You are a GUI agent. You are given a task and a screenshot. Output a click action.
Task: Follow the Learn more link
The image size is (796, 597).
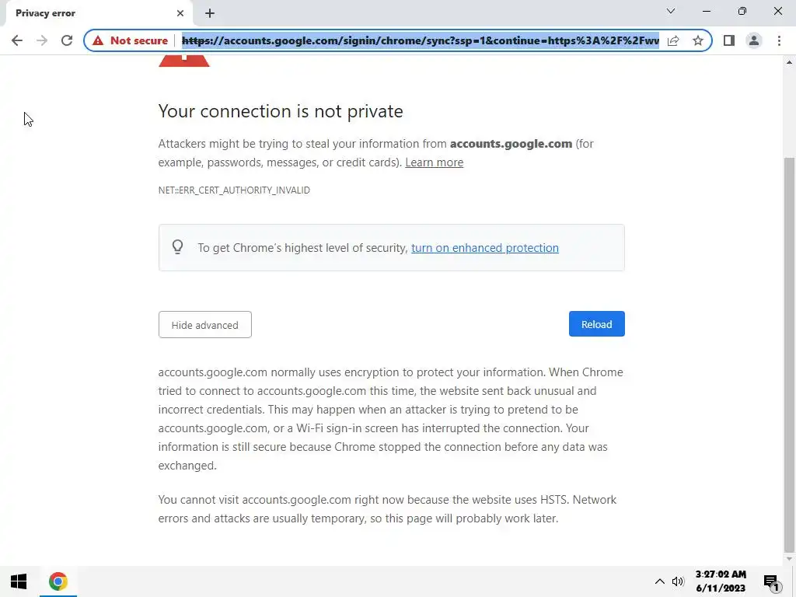(x=434, y=162)
